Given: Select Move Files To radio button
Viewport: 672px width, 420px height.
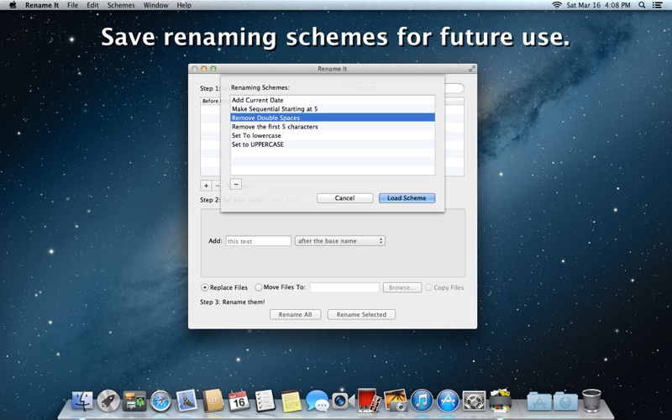Looking at the screenshot, I should (x=259, y=287).
